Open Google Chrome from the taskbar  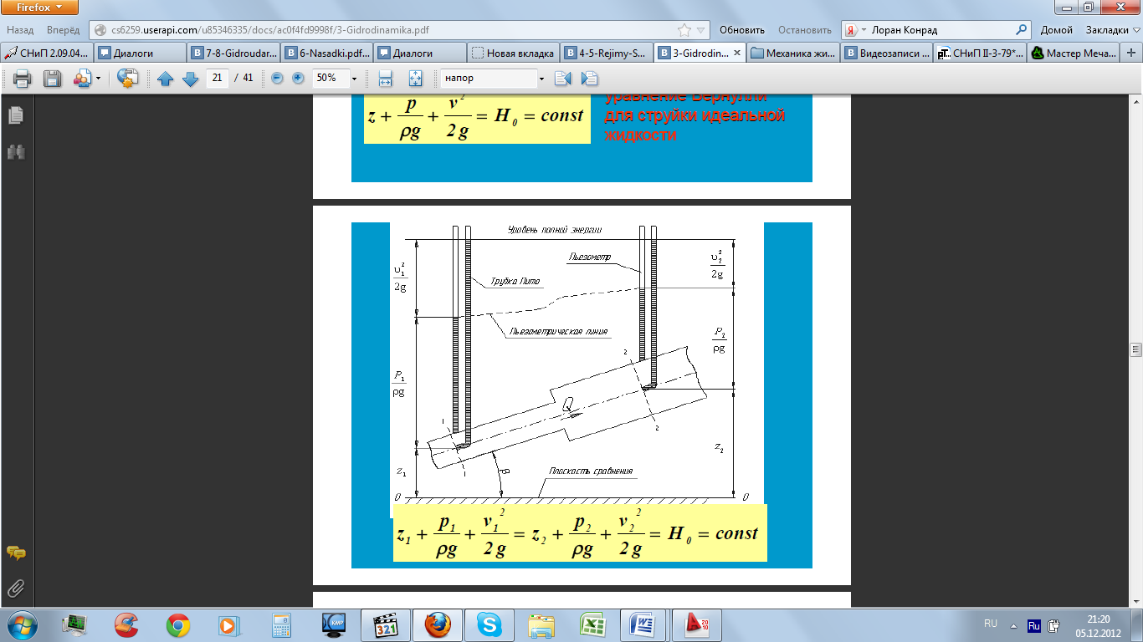tap(177, 625)
